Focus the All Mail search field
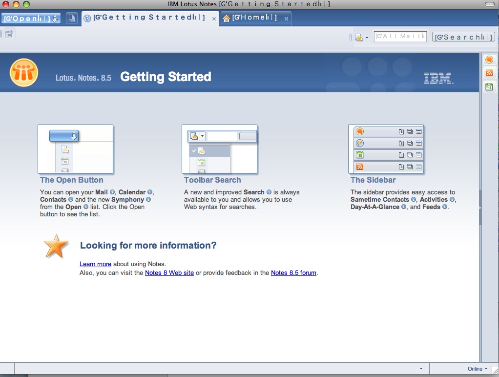This screenshot has height=377, width=499. [x=400, y=37]
